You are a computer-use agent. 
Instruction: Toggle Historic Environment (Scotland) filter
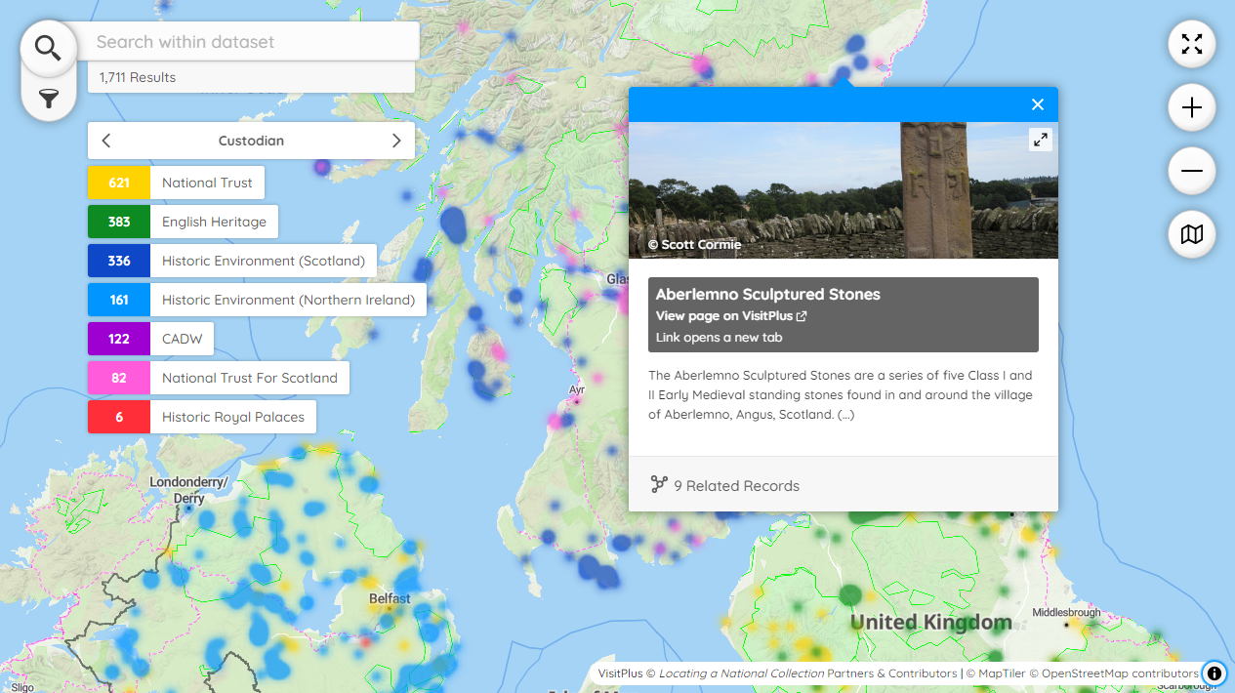(x=232, y=261)
